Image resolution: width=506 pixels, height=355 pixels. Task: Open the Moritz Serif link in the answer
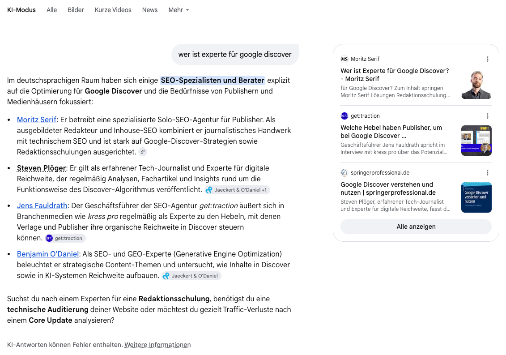click(37, 120)
